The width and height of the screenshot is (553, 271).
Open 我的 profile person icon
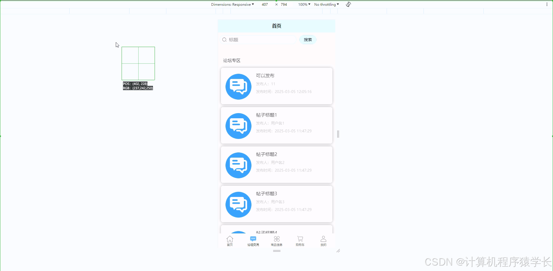pyautogui.click(x=323, y=239)
